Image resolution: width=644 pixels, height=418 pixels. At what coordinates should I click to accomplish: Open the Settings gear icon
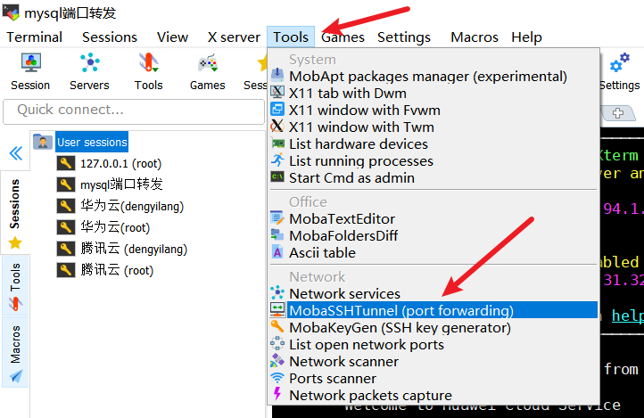(x=619, y=70)
